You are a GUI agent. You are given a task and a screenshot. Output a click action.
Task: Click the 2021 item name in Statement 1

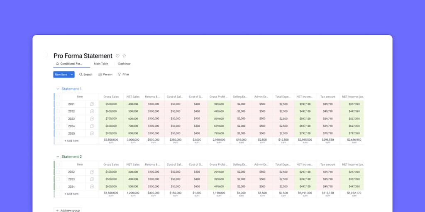pos(71,104)
